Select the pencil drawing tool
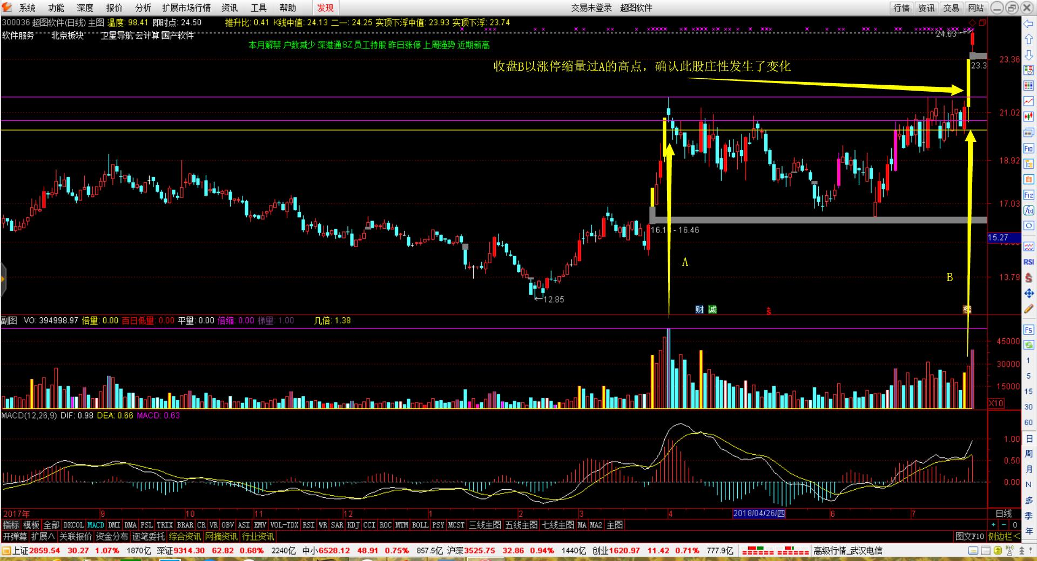 [x=1028, y=309]
